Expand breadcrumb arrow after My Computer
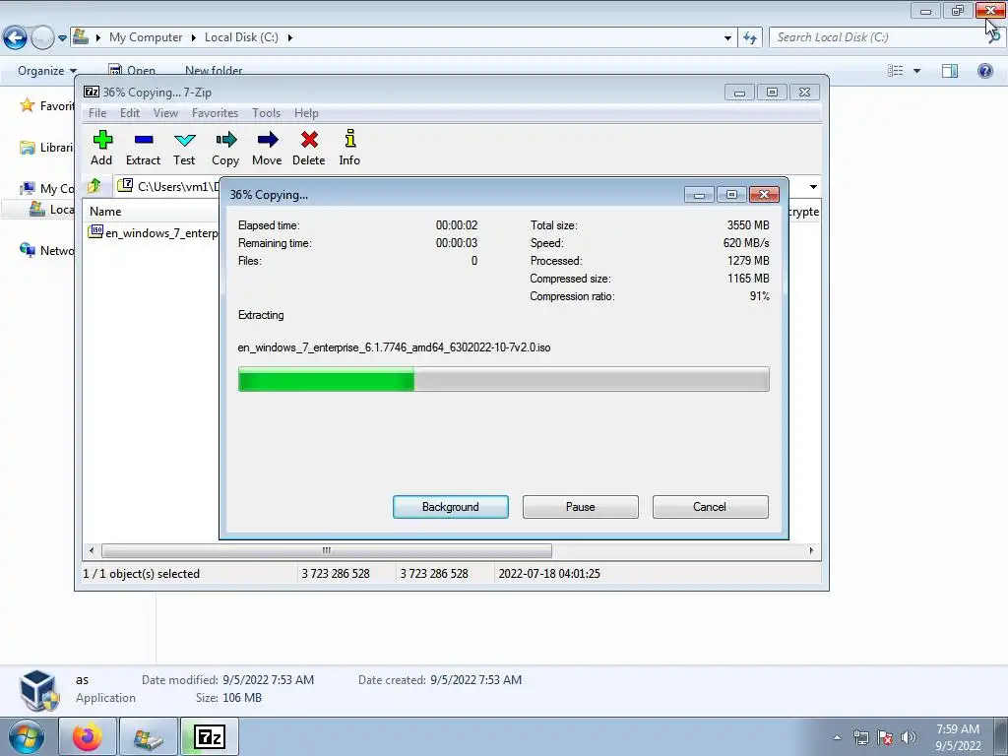 (x=193, y=38)
